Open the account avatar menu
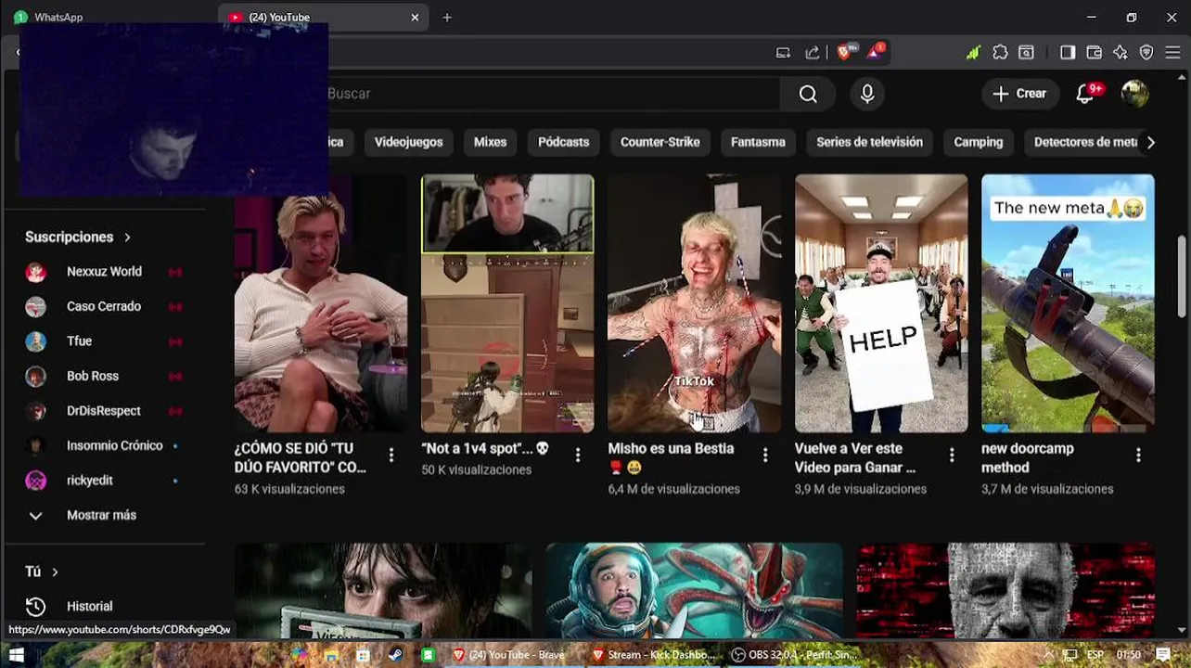 click(x=1135, y=94)
